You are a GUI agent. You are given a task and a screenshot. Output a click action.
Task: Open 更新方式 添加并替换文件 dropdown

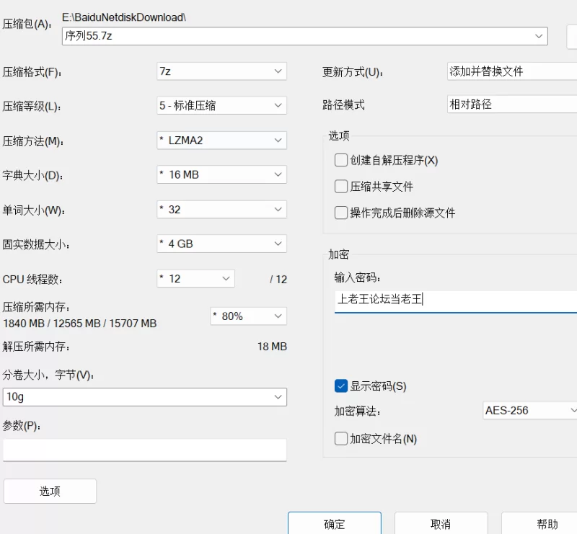coord(512,71)
